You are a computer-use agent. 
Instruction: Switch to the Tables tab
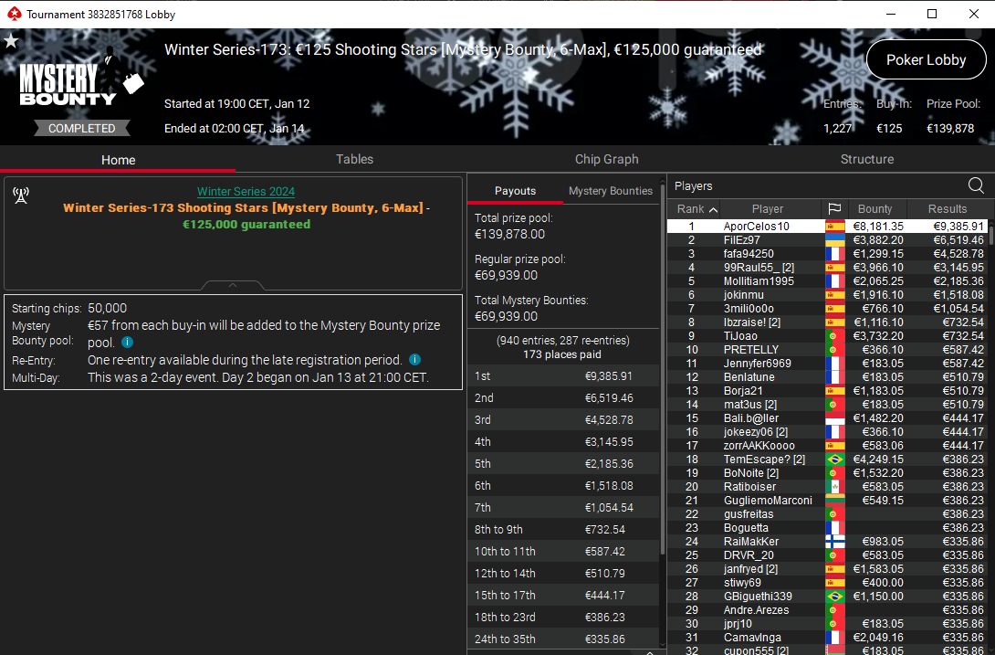(x=354, y=160)
